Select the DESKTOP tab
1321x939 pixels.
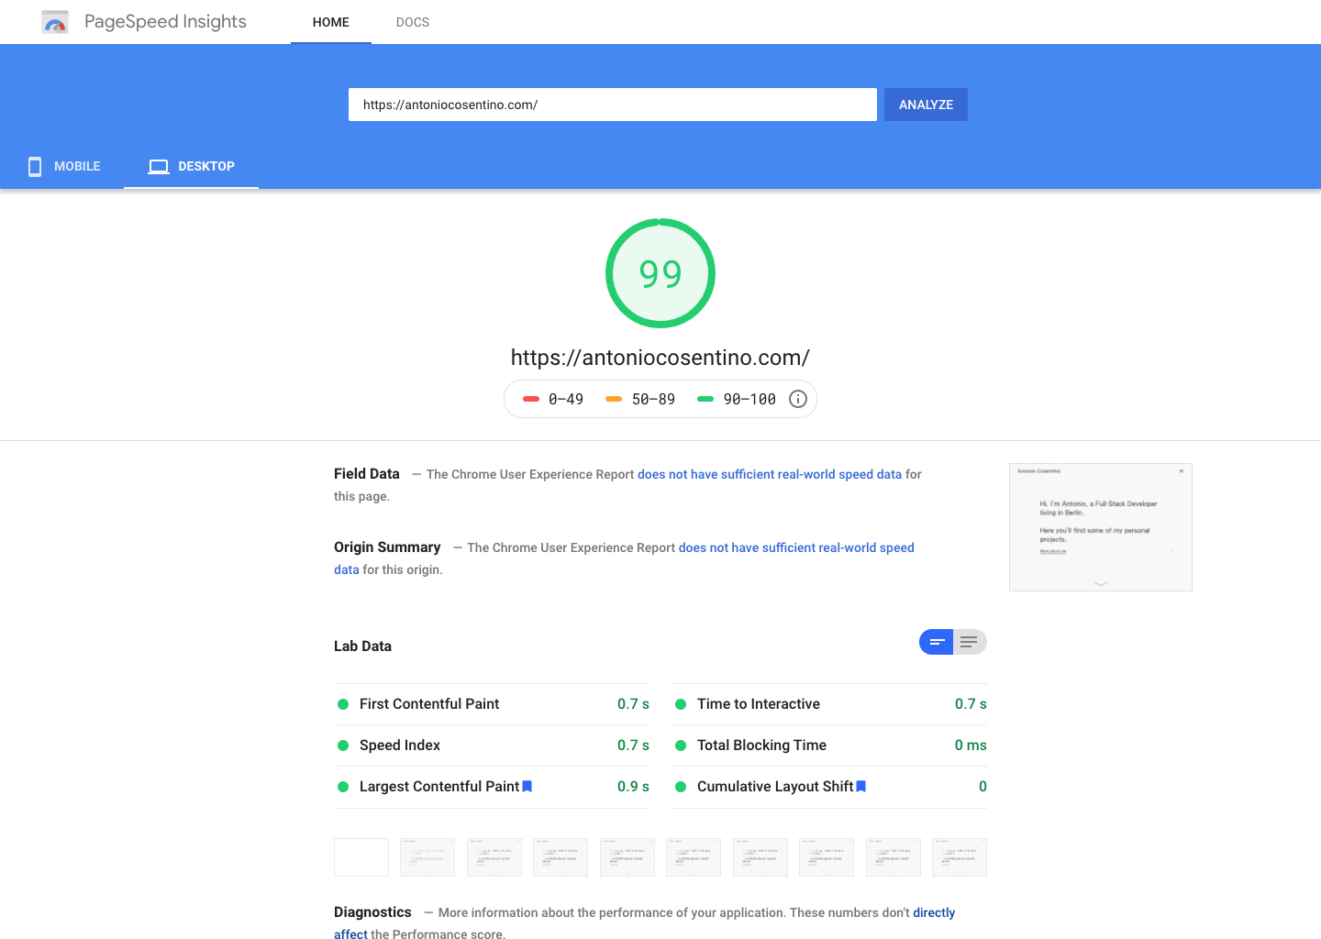click(192, 166)
